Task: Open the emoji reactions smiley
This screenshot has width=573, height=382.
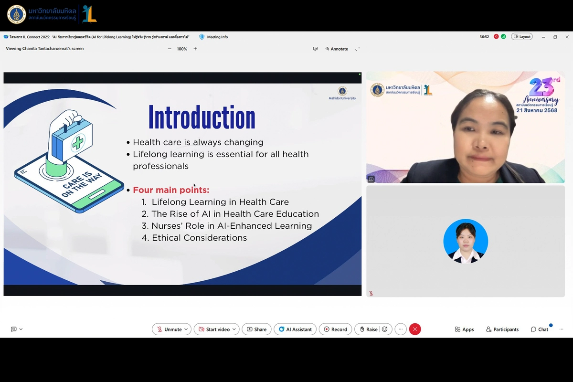Action: [x=385, y=329]
